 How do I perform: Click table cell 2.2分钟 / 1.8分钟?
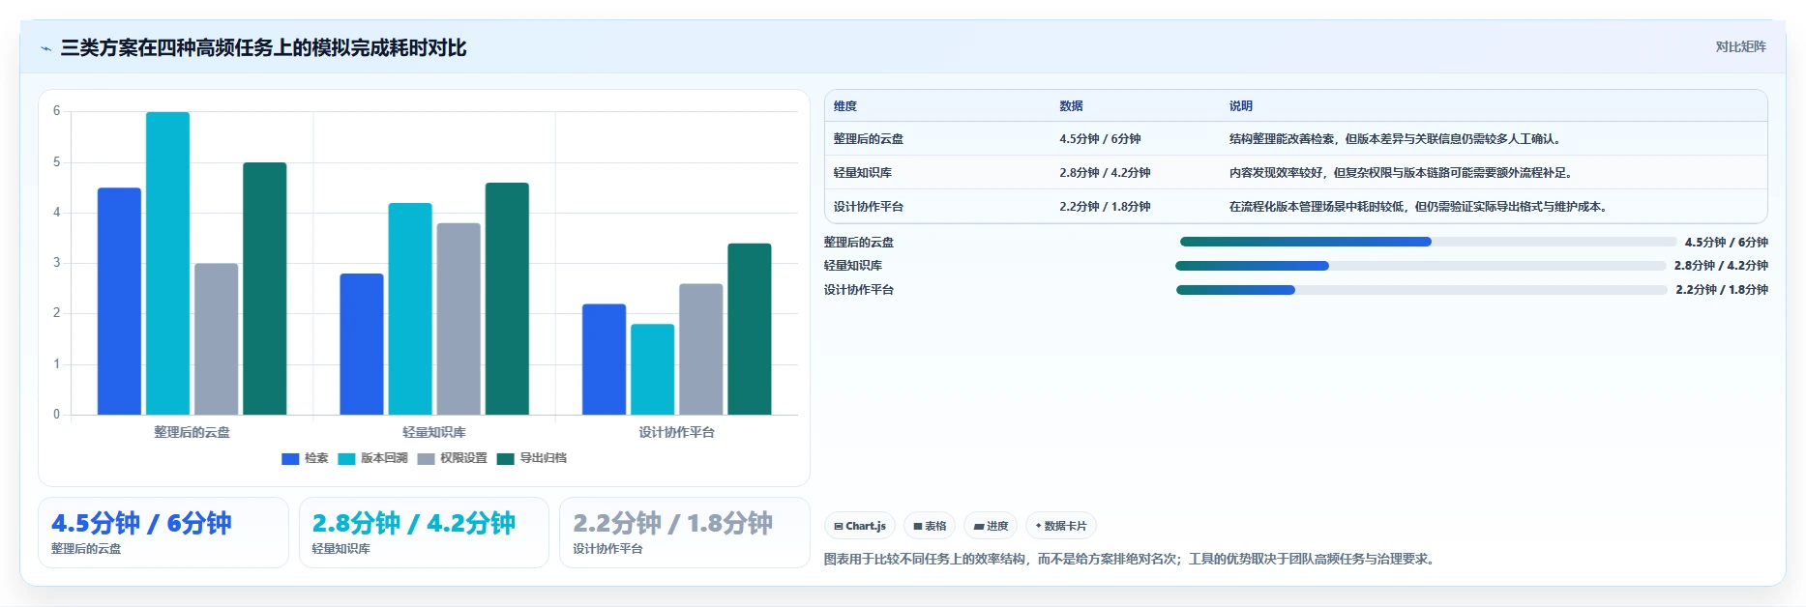pyautogui.click(x=1105, y=207)
